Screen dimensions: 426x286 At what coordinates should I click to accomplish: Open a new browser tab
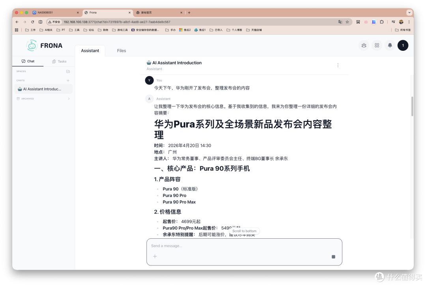189,13
